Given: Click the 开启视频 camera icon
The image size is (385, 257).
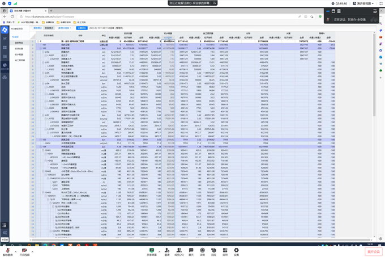Looking at the screenshot, I should [x=24, y=250].
